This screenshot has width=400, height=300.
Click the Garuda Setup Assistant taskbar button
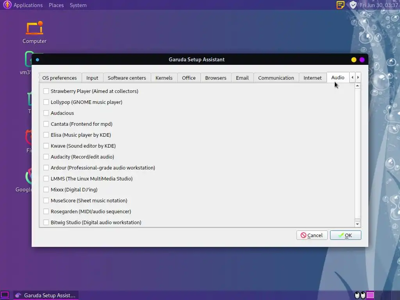coord(45,295)
